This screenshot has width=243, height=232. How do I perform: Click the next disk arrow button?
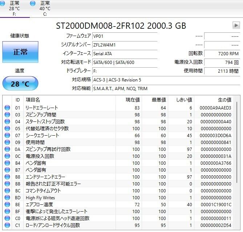[236, 25]
